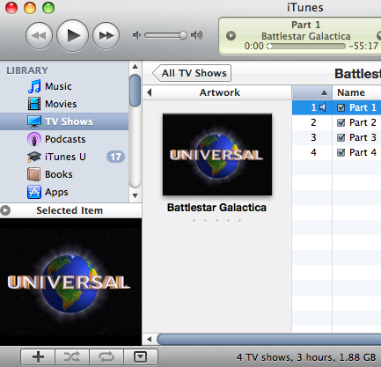Toggle shuffle mode
This screenshot has height=367, width=381.
(72, 357)
